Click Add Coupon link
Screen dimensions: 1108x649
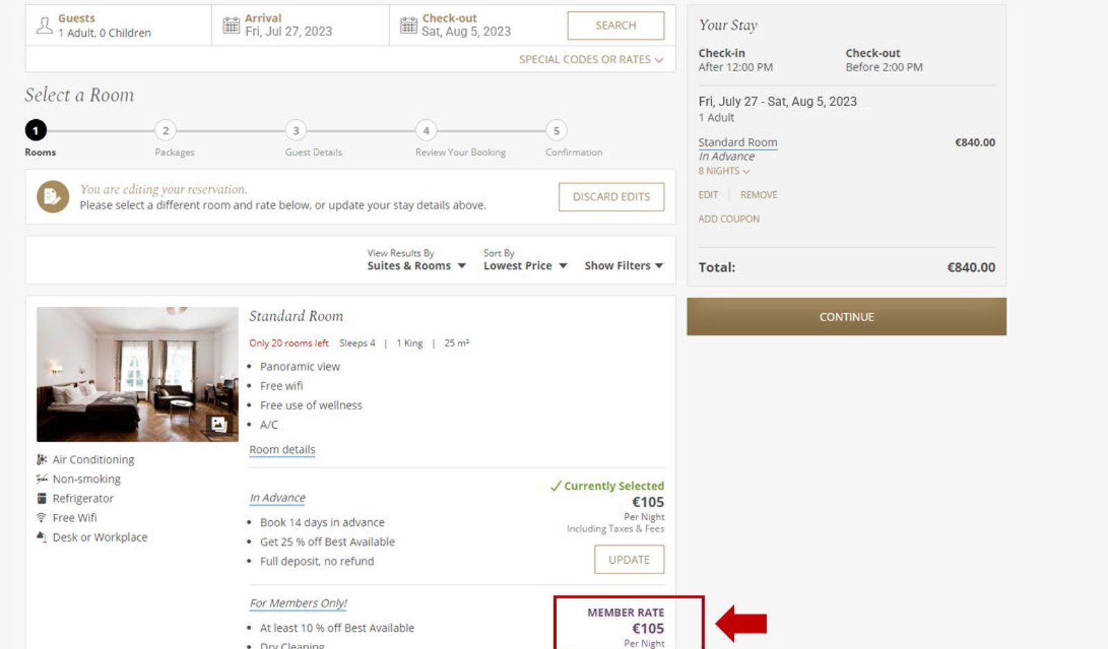(729, 219)
